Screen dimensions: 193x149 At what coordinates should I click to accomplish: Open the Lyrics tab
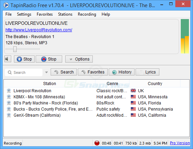147,72
